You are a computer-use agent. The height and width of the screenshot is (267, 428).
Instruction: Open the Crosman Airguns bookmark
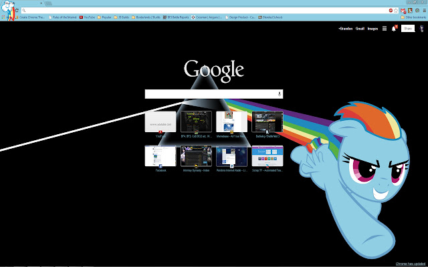click(207, 17)
